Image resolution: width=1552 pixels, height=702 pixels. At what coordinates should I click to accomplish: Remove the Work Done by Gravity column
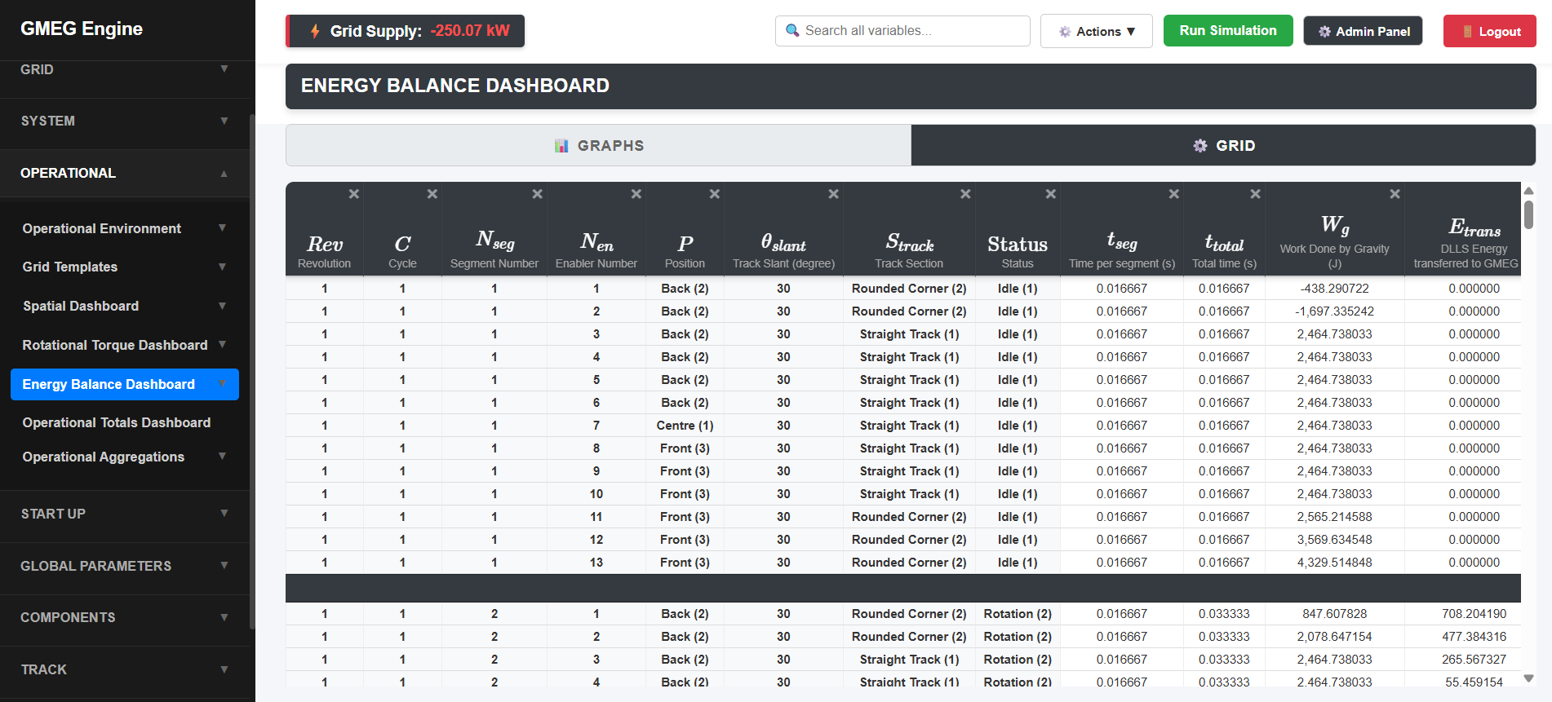1395,194
